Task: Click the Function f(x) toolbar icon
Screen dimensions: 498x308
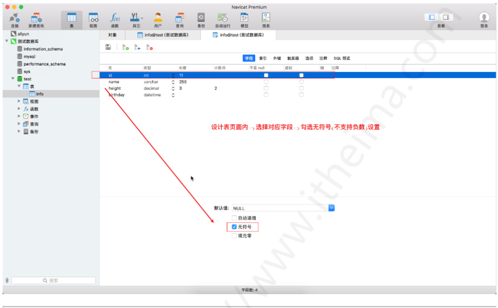Action: (x=114, y=20)
